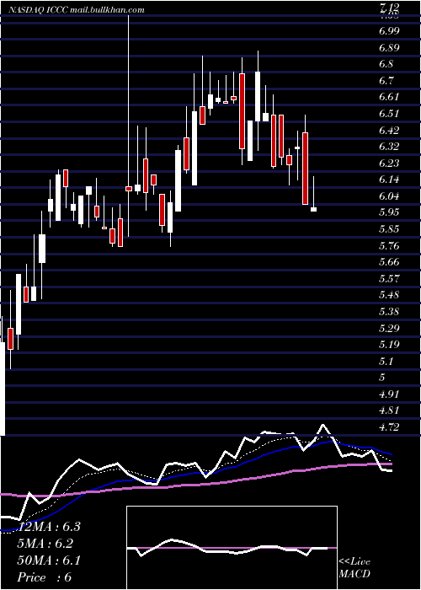Click the "NASDAQ ICCC" chart title text
This screenshot has width=421, height=590.
tap(39, 10)
